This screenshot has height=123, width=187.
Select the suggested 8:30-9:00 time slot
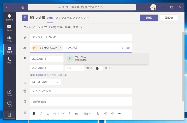[52, 75]
